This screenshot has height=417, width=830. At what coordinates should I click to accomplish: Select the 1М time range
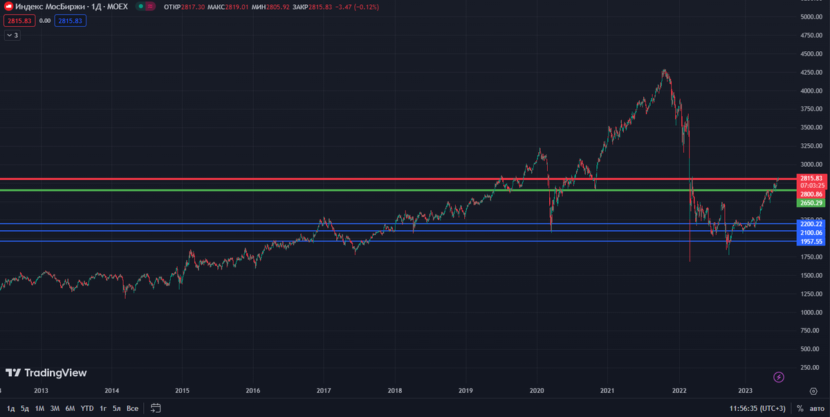tap(39, 408)
